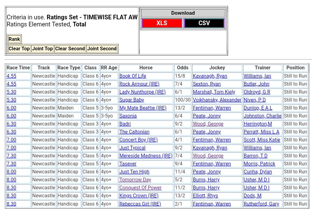
Task: Click the Odds column header
Action: point(183,68)
